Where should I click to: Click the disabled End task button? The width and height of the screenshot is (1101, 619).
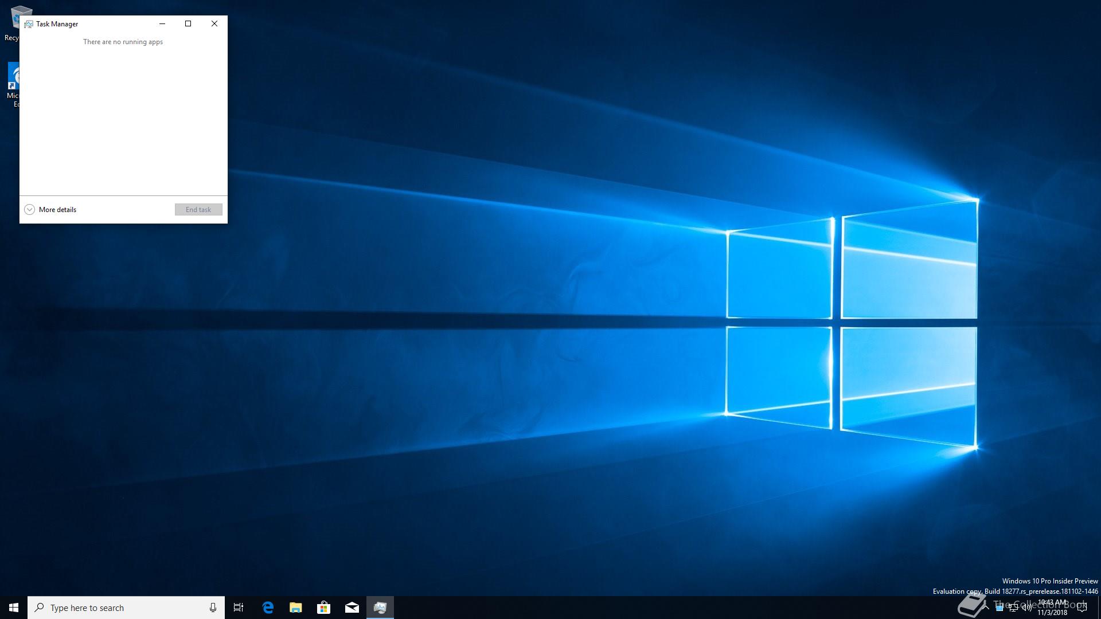point(198,210)
